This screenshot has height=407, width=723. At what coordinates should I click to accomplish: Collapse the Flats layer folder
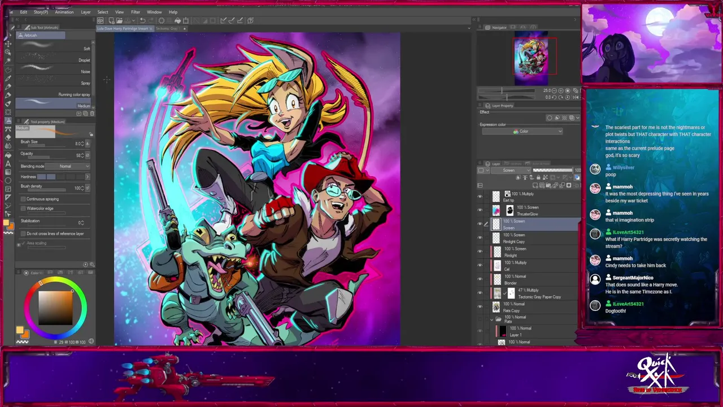[x=492, y=319]
